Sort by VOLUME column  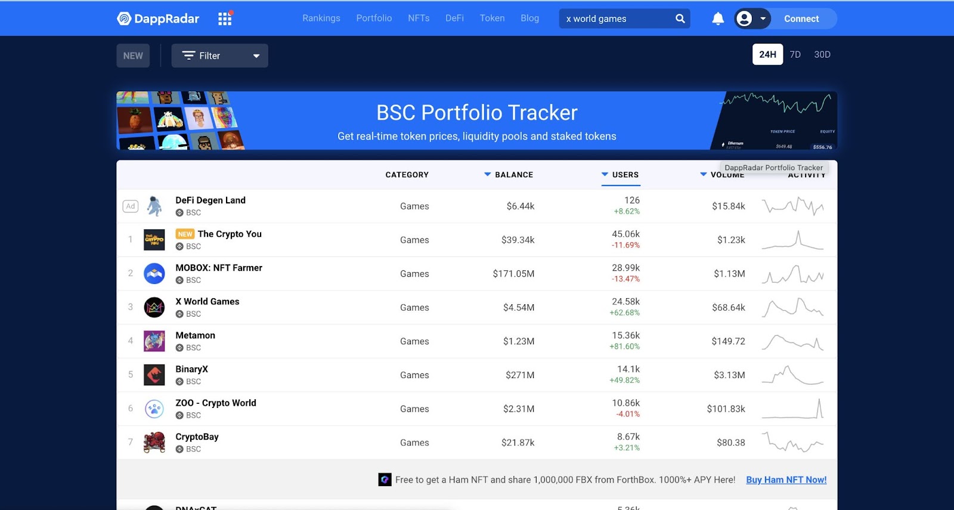pyautogui.click(x=722, y=175)
